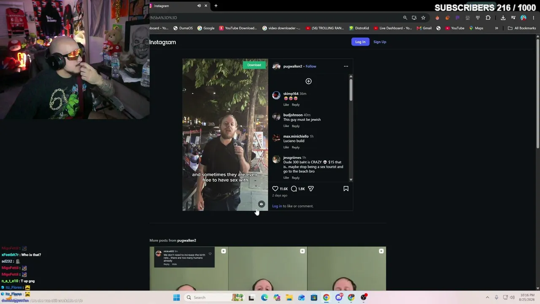Image resolution: width=540 pixels, height=304 pixels.
Task: Open the Google bookmark
Action: 206,28
